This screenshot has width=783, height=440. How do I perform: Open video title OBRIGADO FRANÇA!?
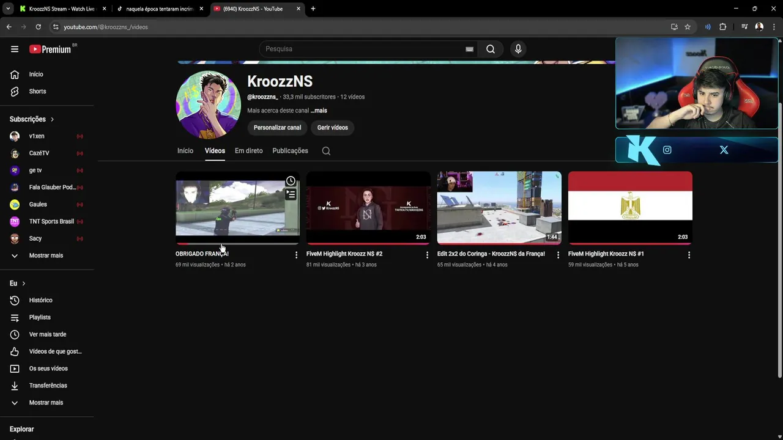[202, 254]
